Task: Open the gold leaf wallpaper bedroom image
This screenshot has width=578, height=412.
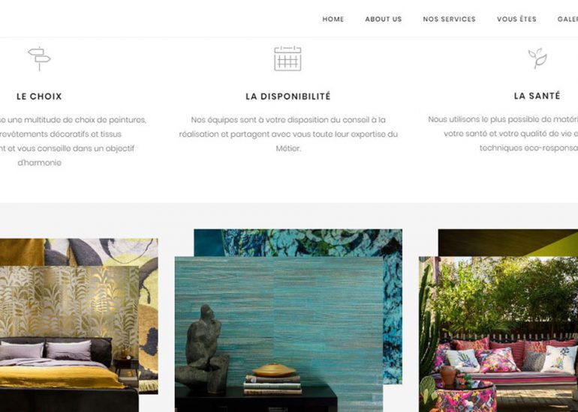Action: [69, 339]
